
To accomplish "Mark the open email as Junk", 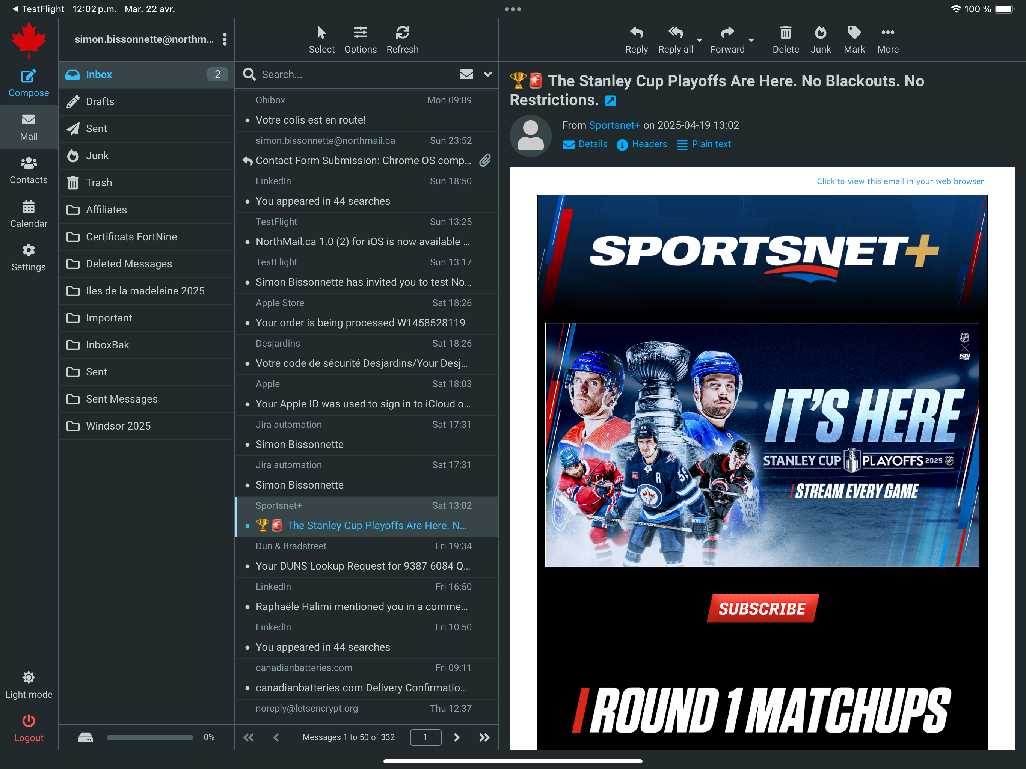I will pyautogui.click(x=821, y=40).
